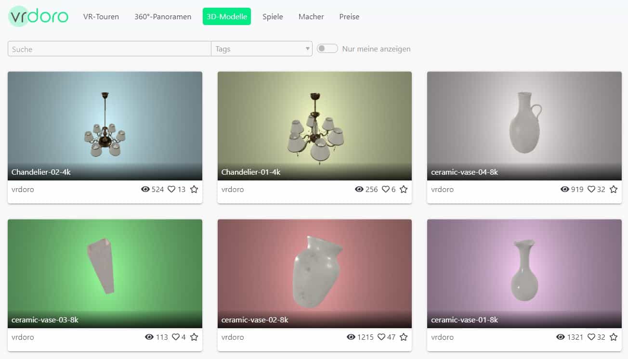Screen dimensions: 628x359
Task: Click heart icon on ceramic-vase-03-8k card
Action: (x=176, y=337)
